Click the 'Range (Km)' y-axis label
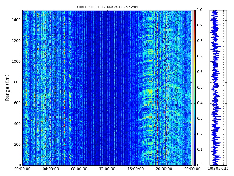 [x=7, y=87]
